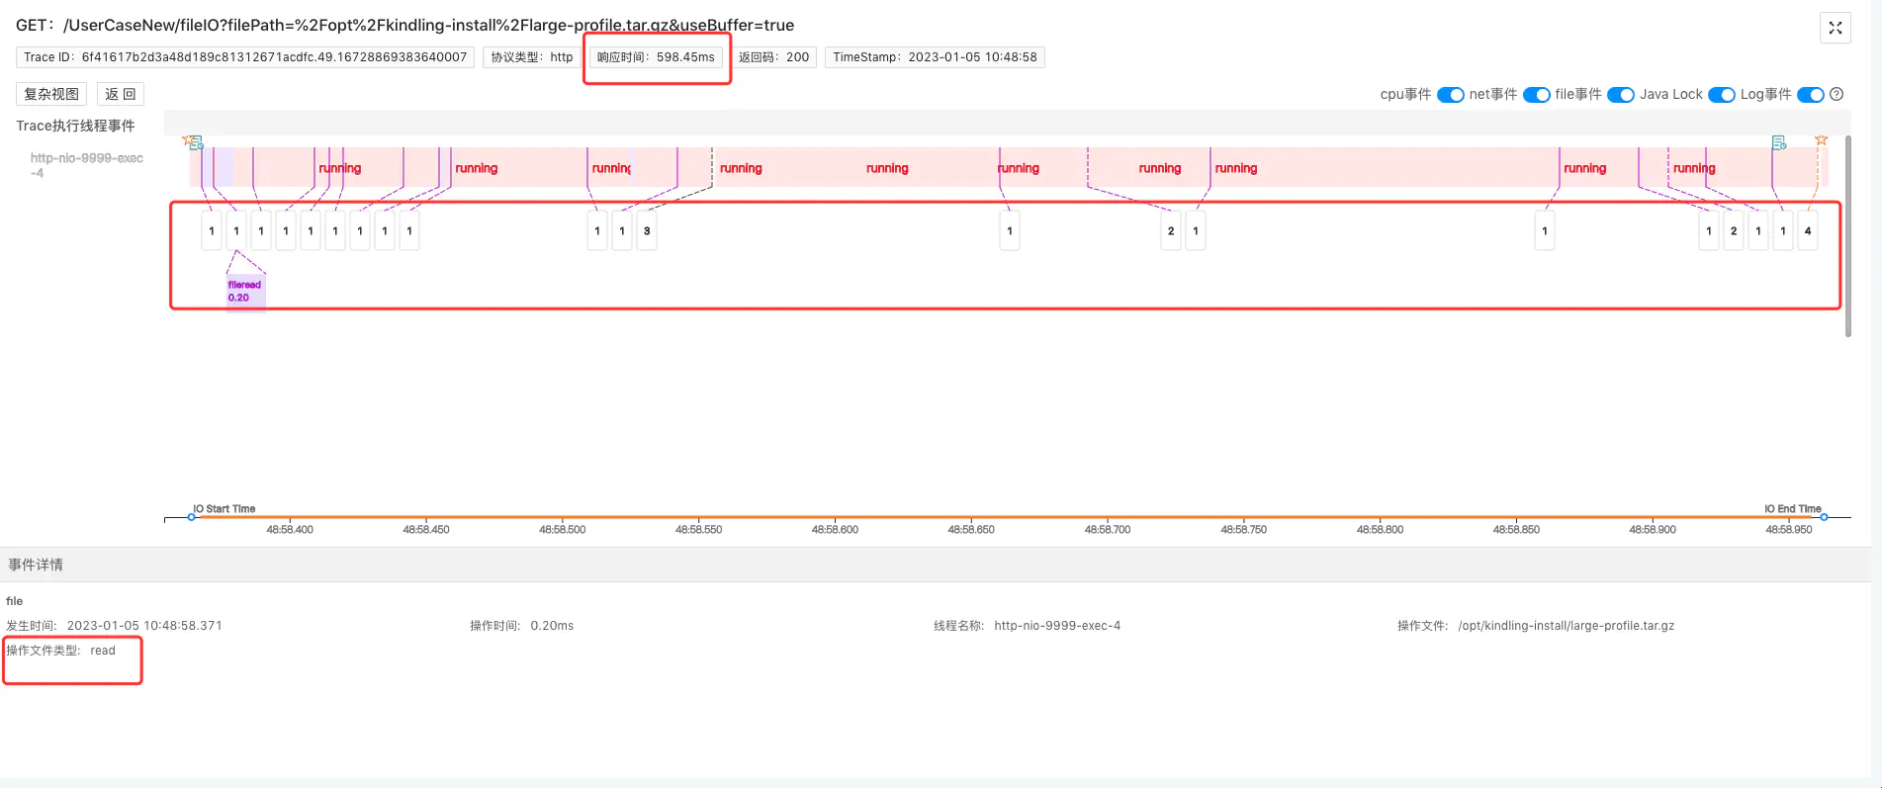Click the 返回 back button

pyautogui.click(x=121, y=94)
